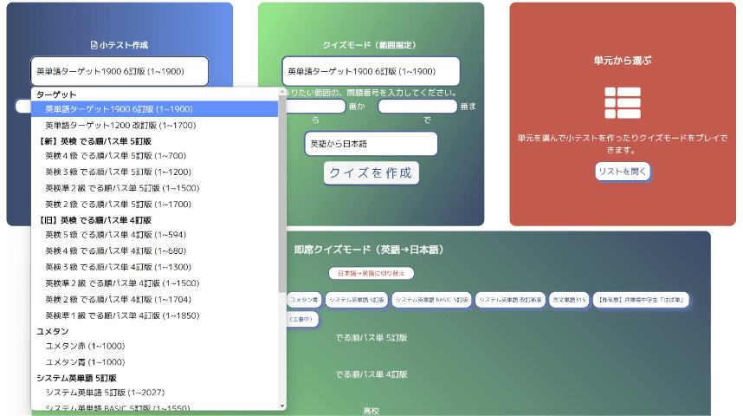Click the ending question number input field
Viewport: 743px width, 416px height.
click(417, 107)
